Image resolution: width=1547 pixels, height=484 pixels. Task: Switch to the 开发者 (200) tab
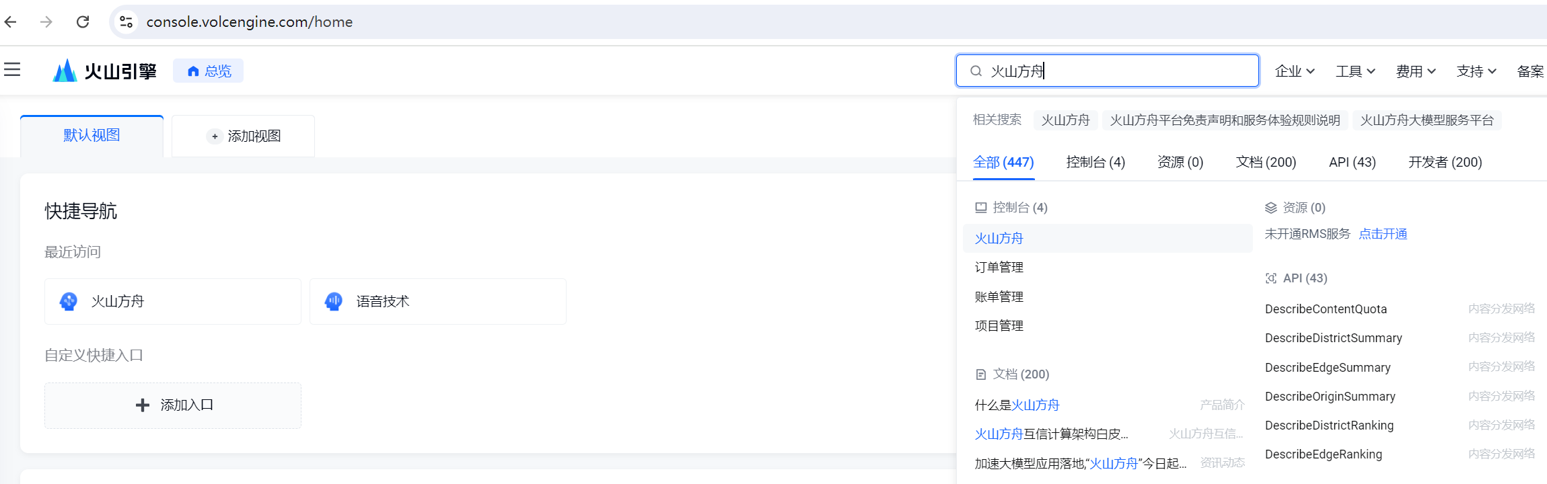[x=1445, y=162]
